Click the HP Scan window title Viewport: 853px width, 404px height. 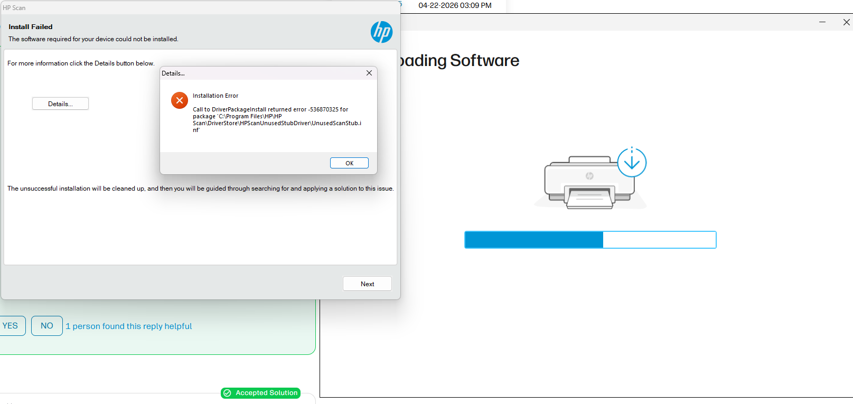coord(14,8)
